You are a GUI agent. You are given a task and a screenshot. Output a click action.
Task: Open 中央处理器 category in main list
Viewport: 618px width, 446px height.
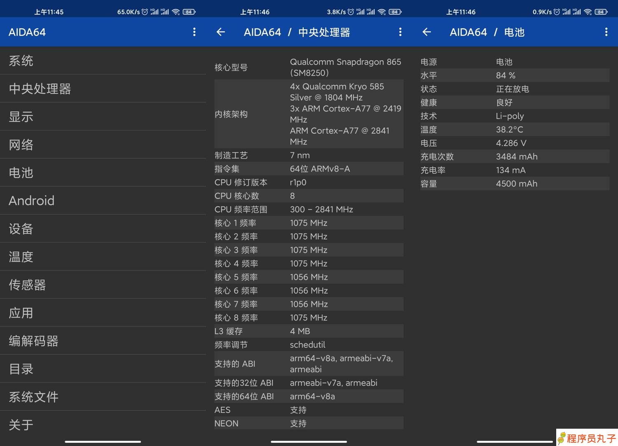pyautogui.click(x=103, y=89)
